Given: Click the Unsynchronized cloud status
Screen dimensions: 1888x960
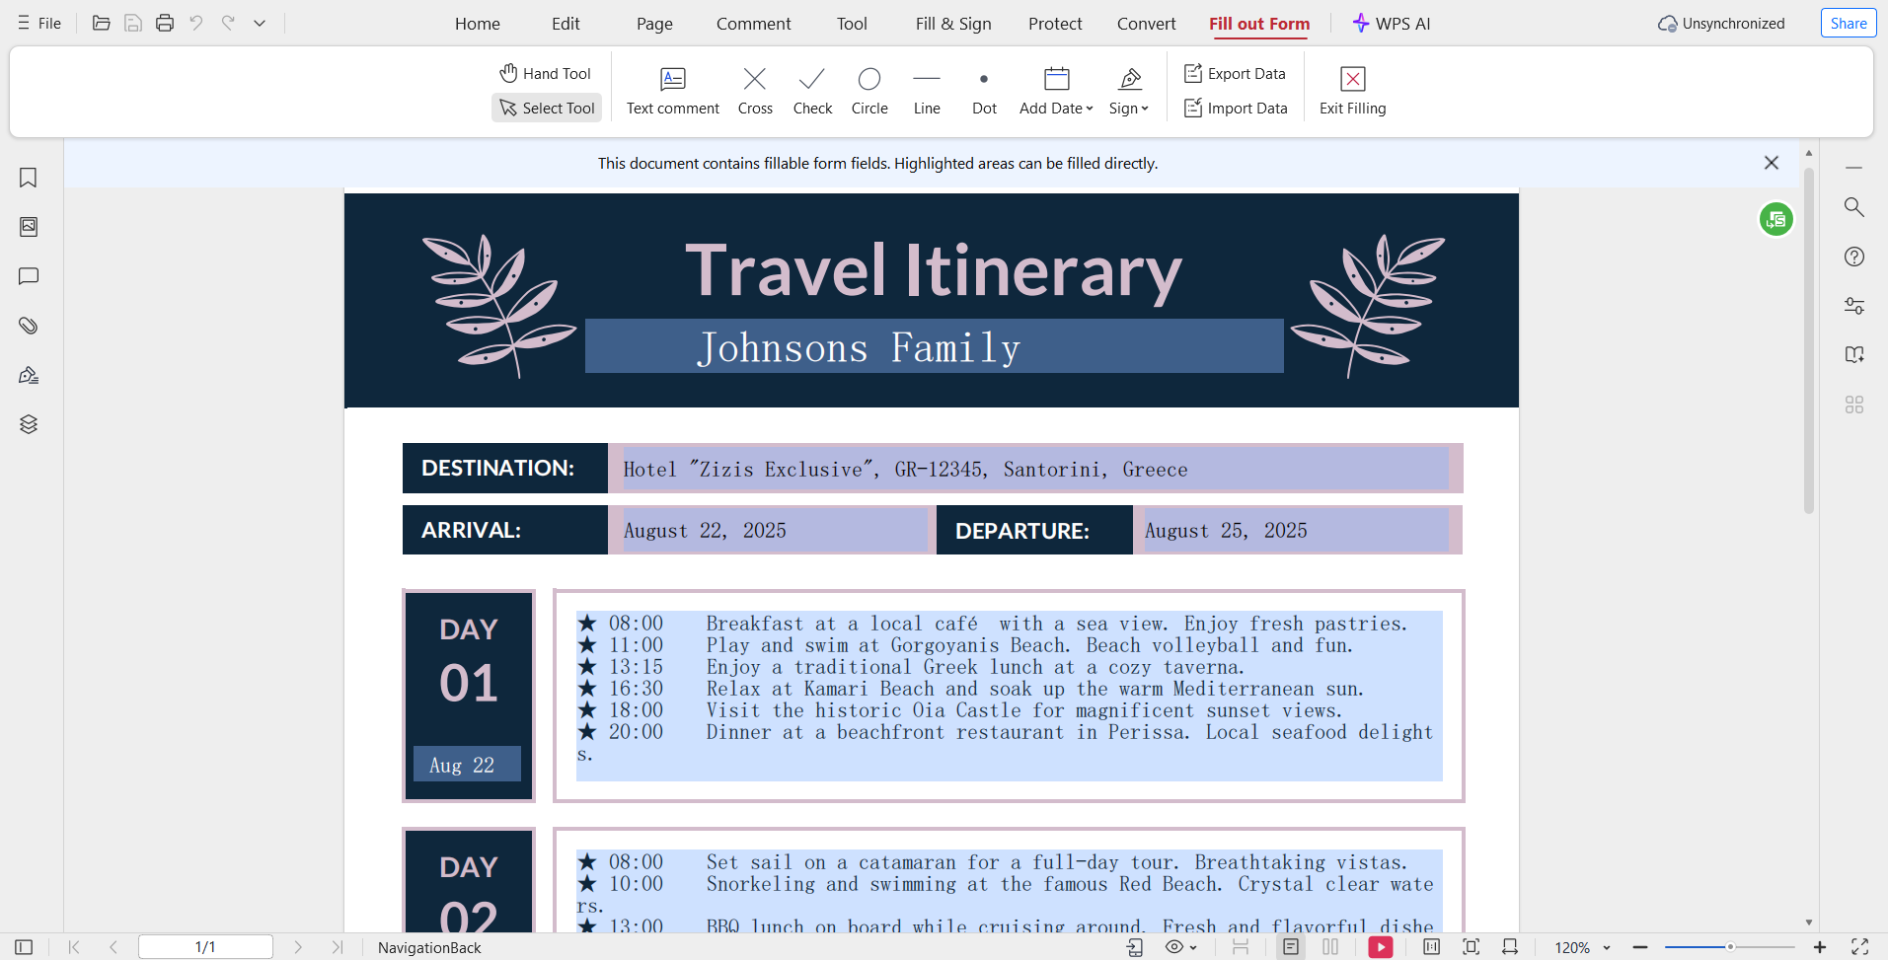Looking at the screenshot, I should click(x=1721, y=24).
